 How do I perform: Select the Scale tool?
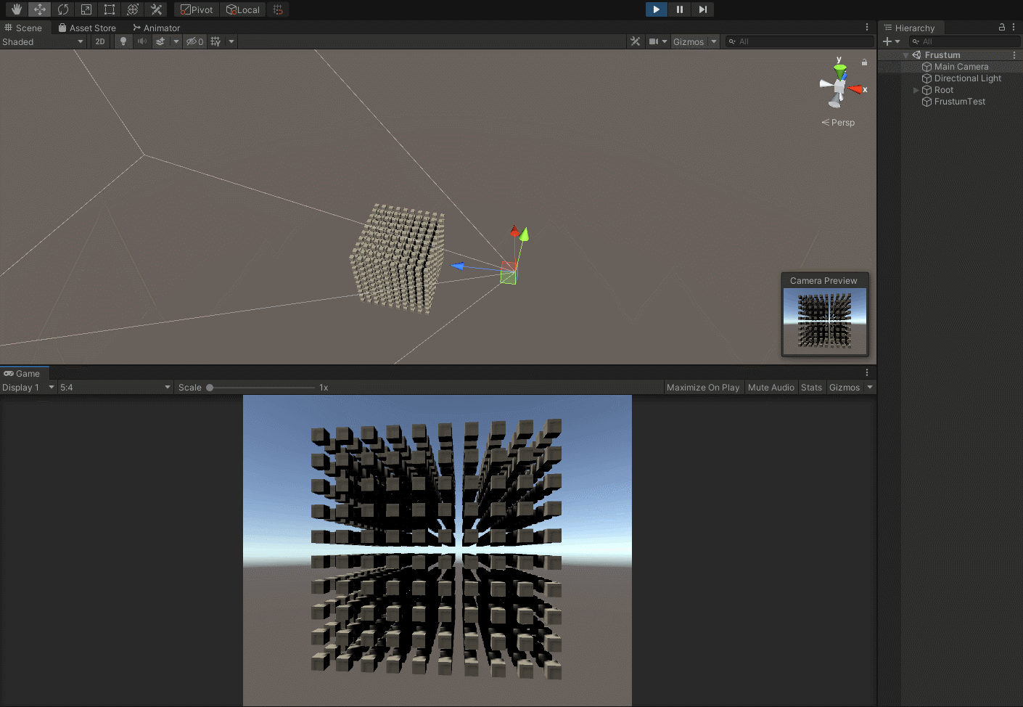click(86, 9)
